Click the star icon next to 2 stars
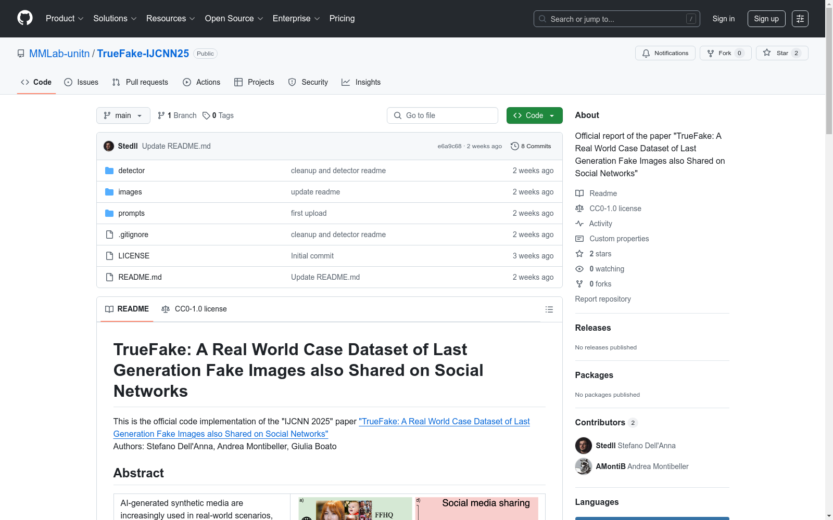This screenshot has width=833, height=520. point(579,254)
